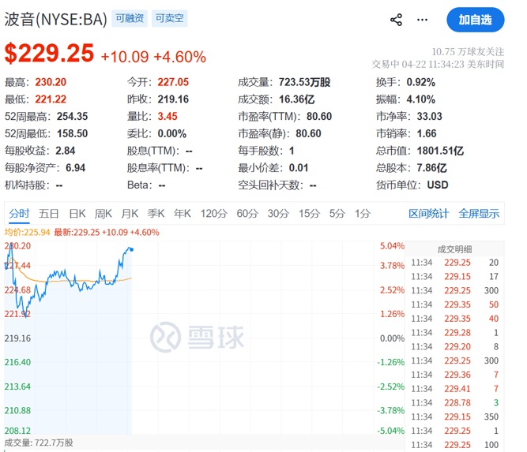
Task: Pick the 1分 interval tab
Action: tap(363, 213)
